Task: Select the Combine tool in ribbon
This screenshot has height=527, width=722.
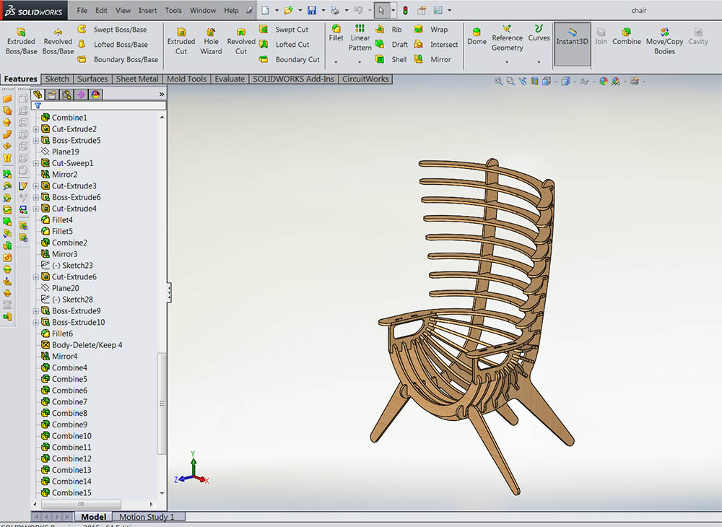Action: click(626, 36)
